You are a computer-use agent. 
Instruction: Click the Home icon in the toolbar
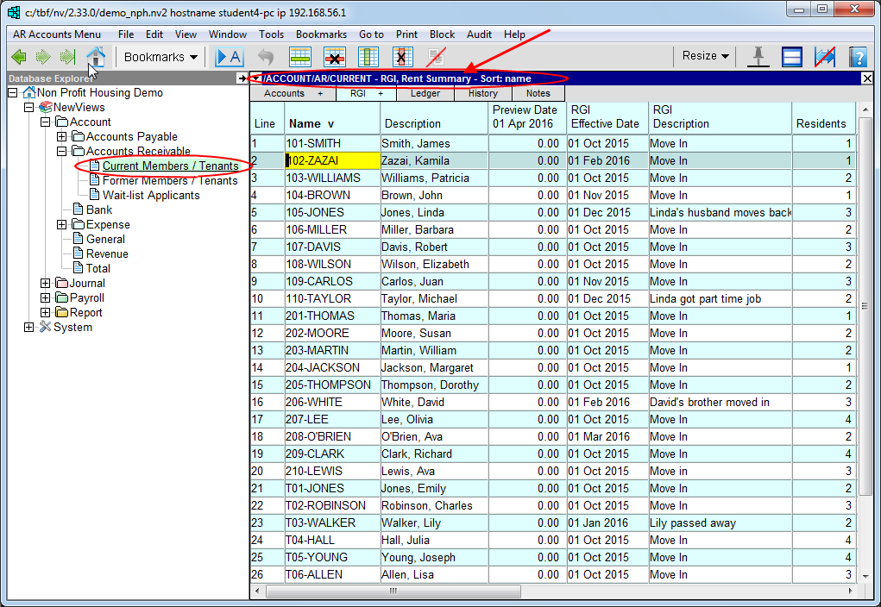96,57
